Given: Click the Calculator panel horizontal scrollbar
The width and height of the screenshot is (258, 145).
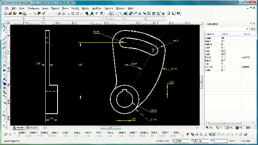Looking at the screenshot, I should pos(224,123).
